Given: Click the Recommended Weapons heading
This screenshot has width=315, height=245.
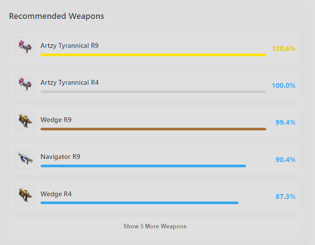Looking at the screenshot, I should (x=56, y=16).
